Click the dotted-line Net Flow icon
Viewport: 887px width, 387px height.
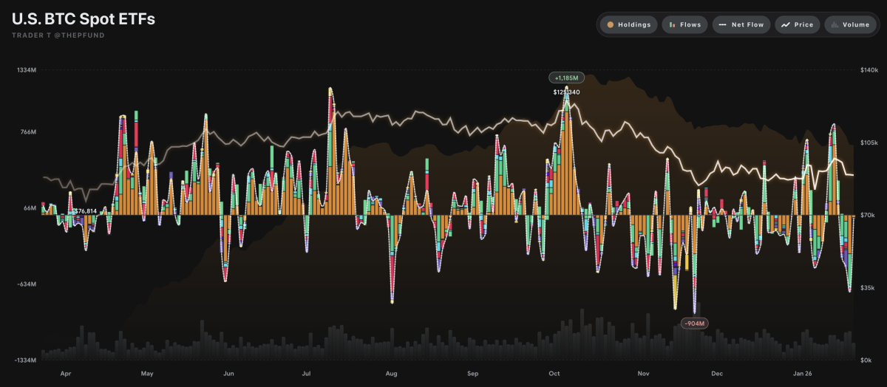coord(722,24)
